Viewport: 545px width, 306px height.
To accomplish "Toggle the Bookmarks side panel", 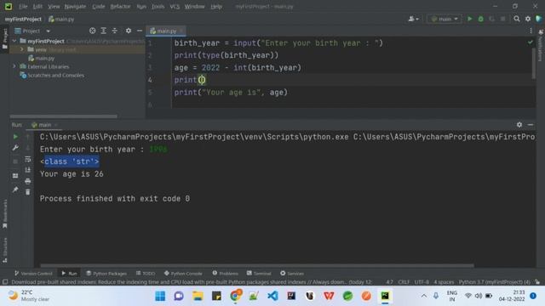I will coord(5,213).
